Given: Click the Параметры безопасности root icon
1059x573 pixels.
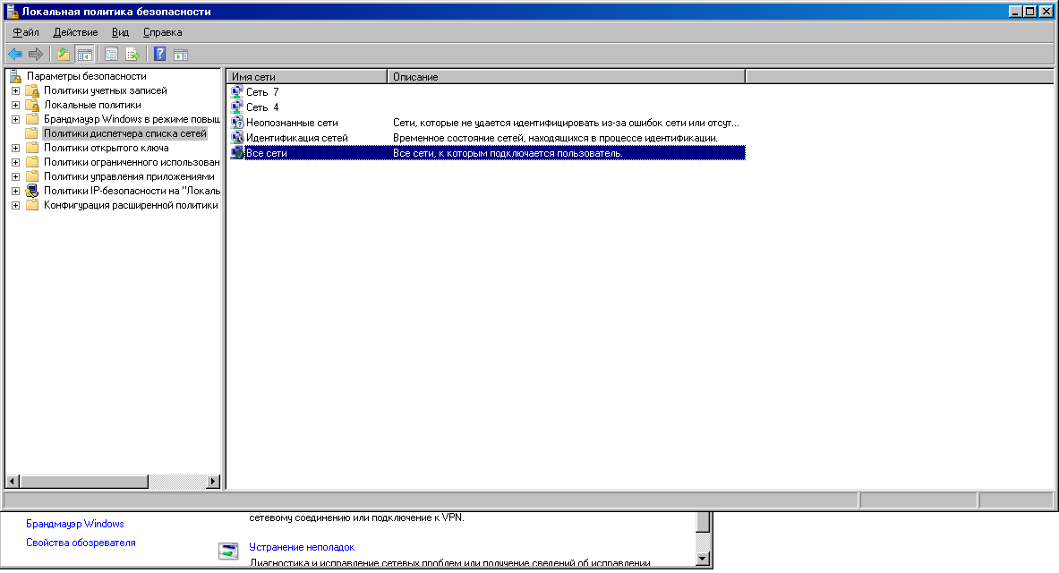Looking at the screenshot, I should pyautogui.click(x=15, y=76).
